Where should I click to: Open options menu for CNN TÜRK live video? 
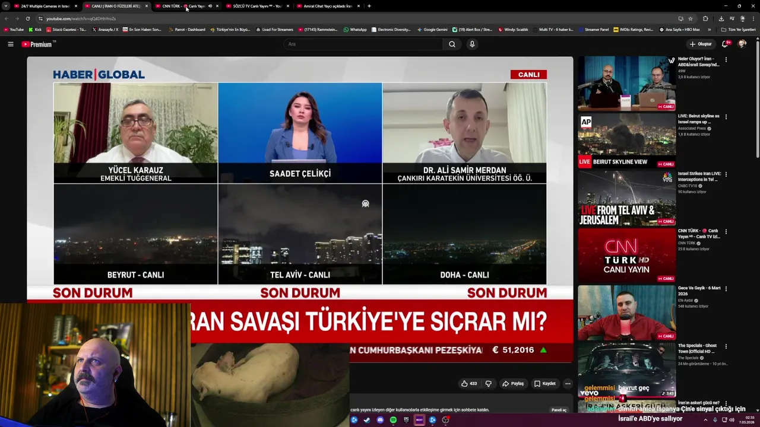pyautogui.click(x=726, y=232)
